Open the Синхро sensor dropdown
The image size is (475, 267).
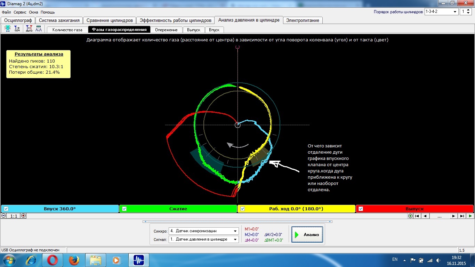203,231
